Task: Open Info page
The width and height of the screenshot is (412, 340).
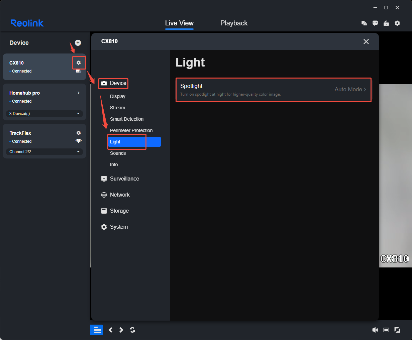Action: point(114,164)
